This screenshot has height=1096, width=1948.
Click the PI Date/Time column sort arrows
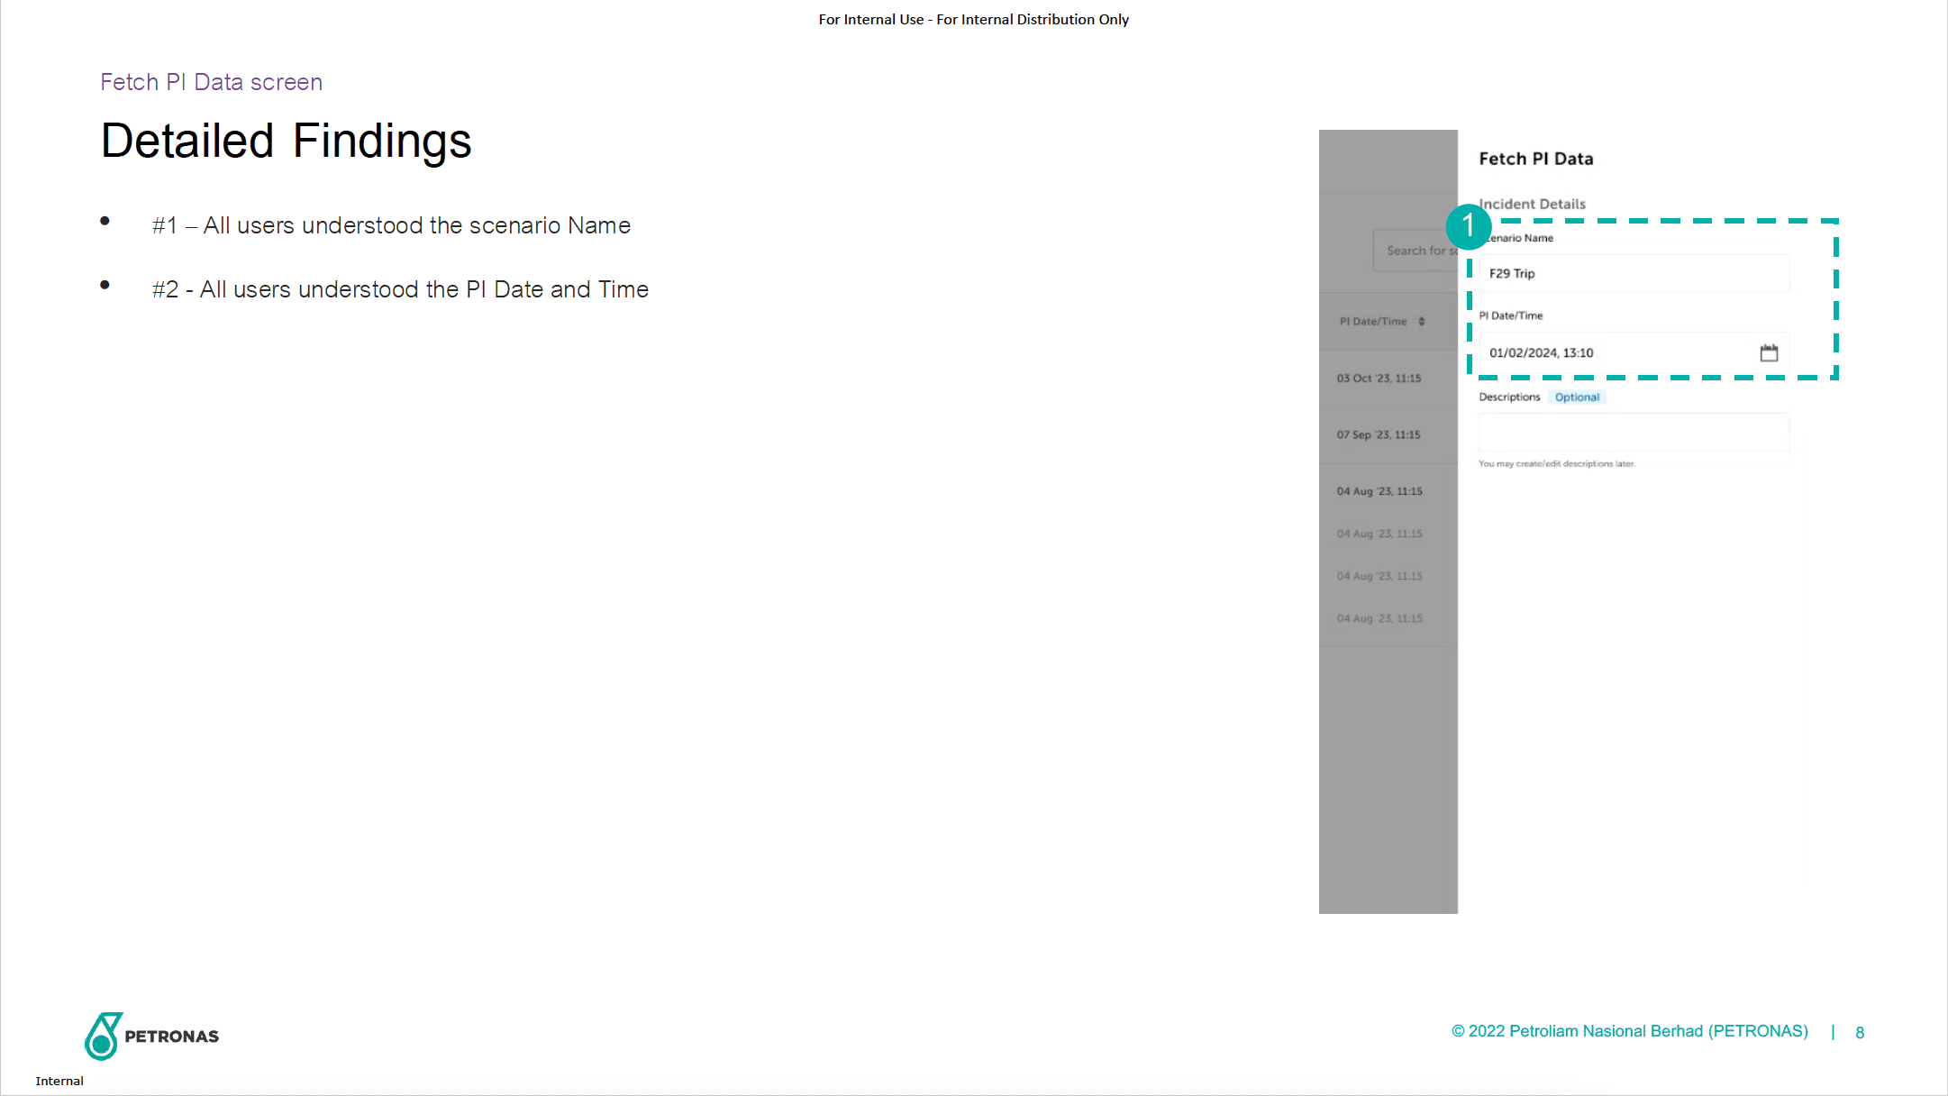coord(1422,322)
